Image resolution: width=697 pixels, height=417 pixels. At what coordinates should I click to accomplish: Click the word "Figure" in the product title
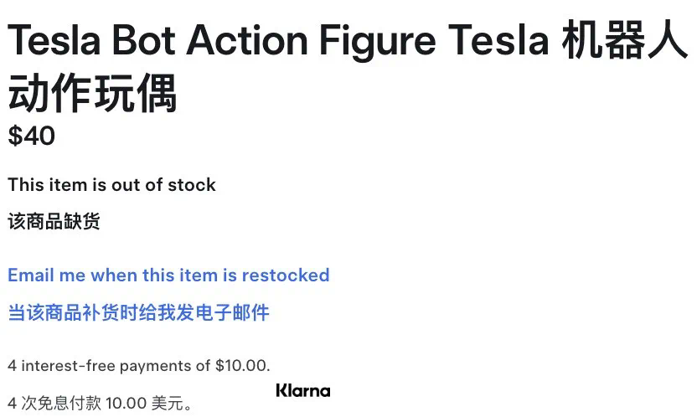[377, 39]
